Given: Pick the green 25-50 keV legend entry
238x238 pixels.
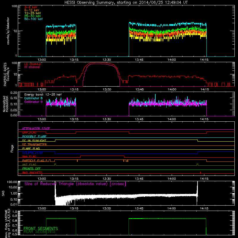Looking at the screenshot, I should pyautogui.click(x=33, y=16).
